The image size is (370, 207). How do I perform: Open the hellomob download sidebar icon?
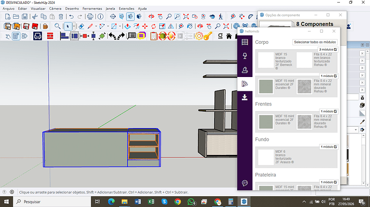click(245, 97)
